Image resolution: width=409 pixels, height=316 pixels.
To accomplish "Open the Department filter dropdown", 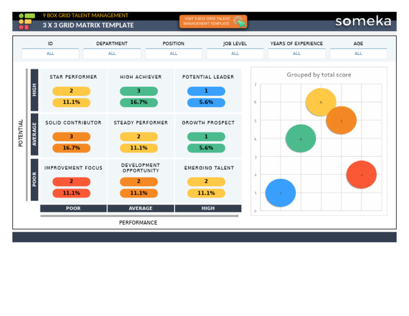I will point(112,53).
